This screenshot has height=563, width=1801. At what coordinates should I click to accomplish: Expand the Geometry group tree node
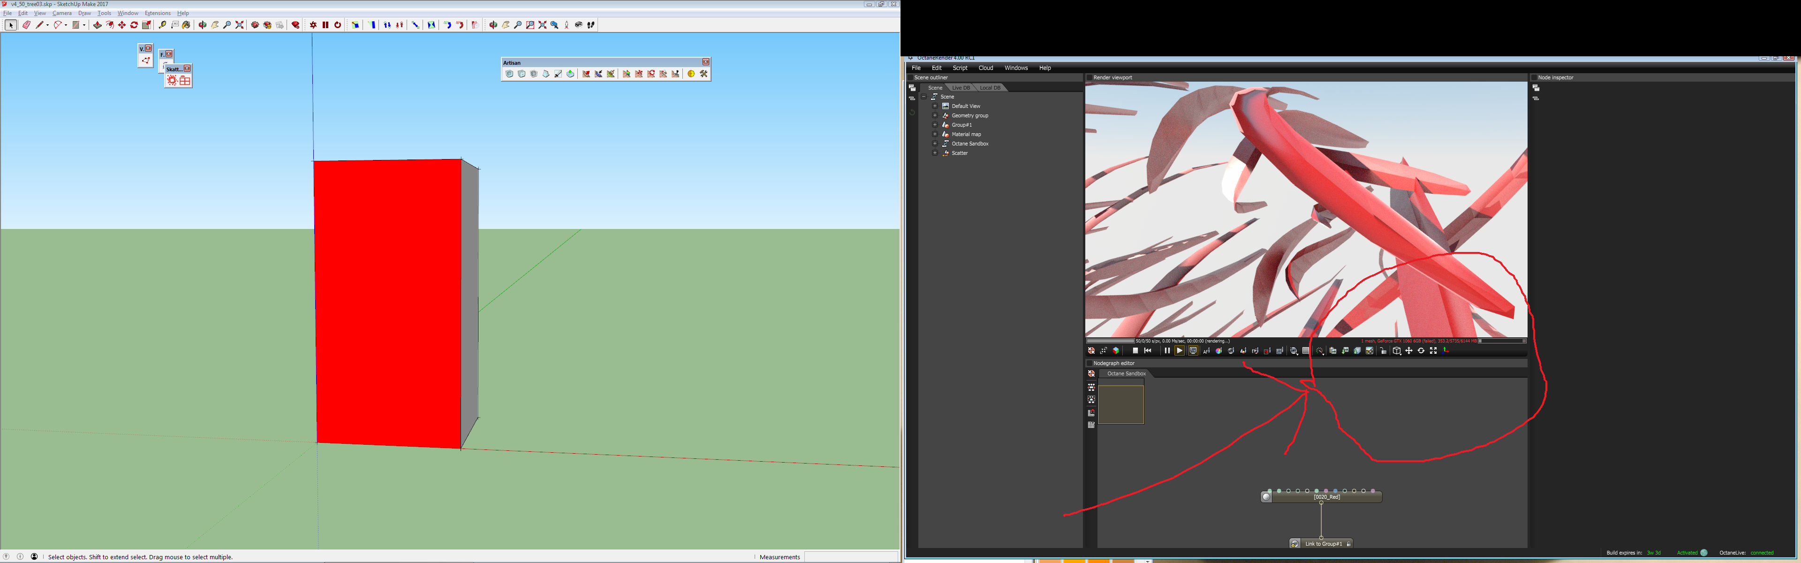click(935, 115)
